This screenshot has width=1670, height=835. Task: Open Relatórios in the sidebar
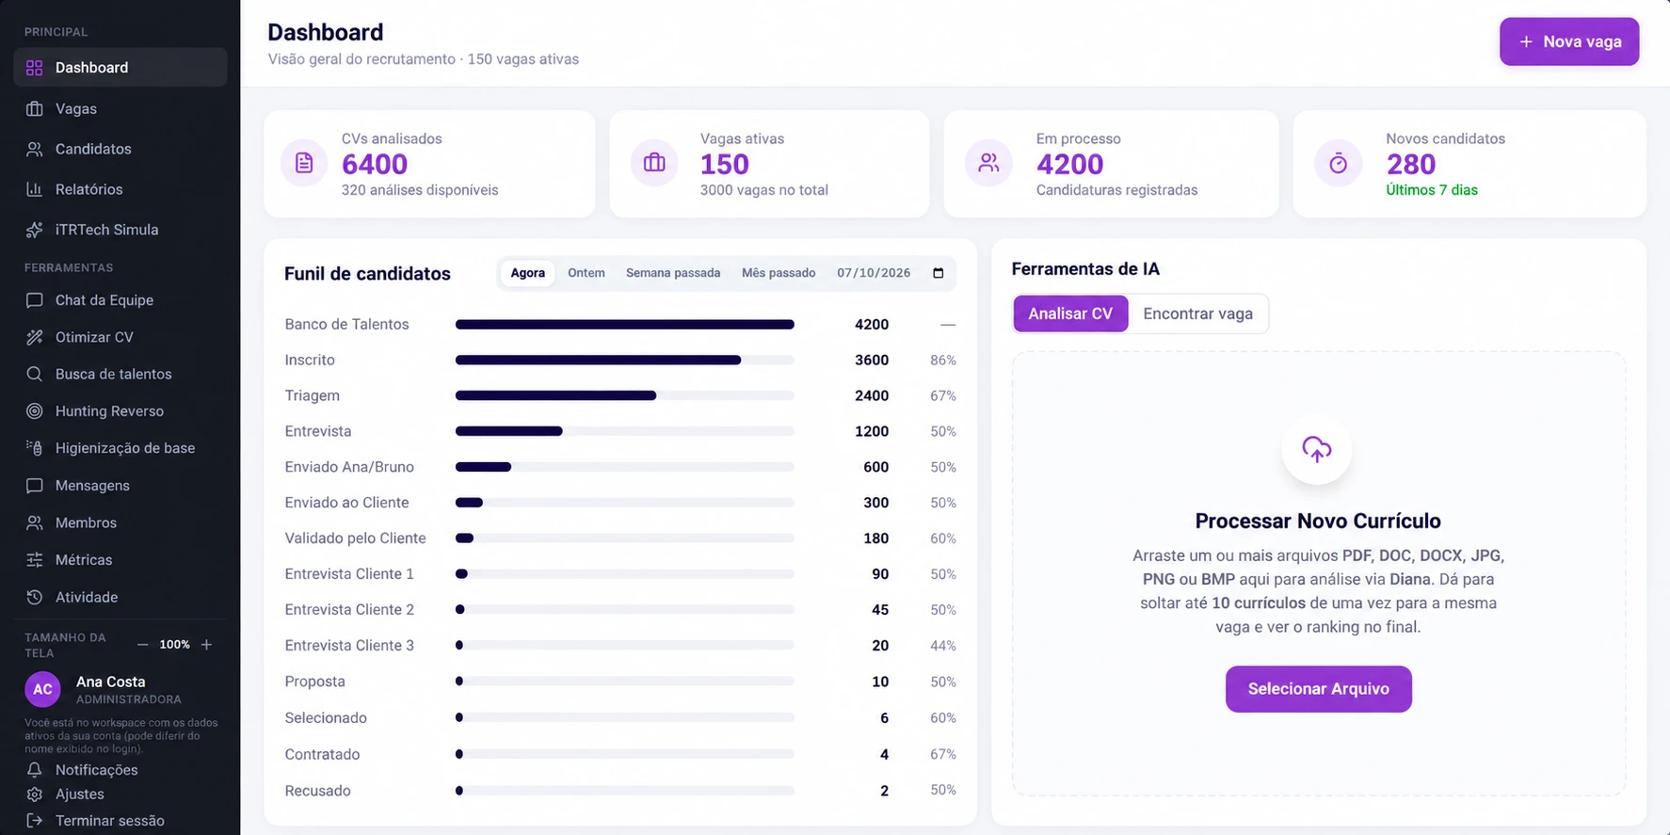click(120, 189)
